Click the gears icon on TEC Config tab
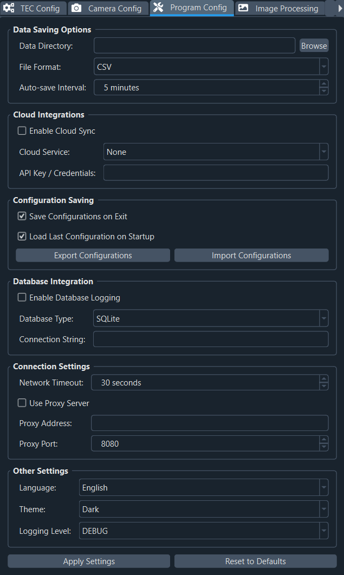 9,8
